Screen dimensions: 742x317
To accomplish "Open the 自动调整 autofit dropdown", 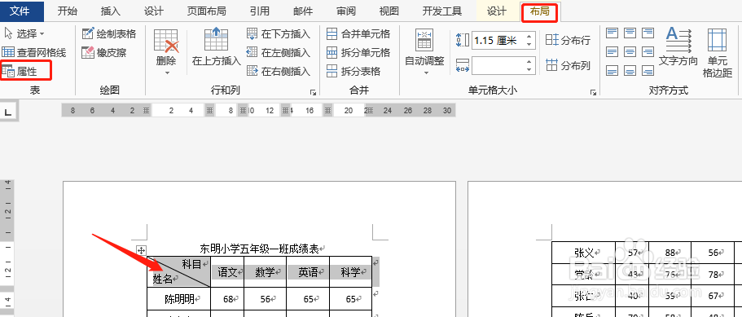I will click(x=424, y=52).
